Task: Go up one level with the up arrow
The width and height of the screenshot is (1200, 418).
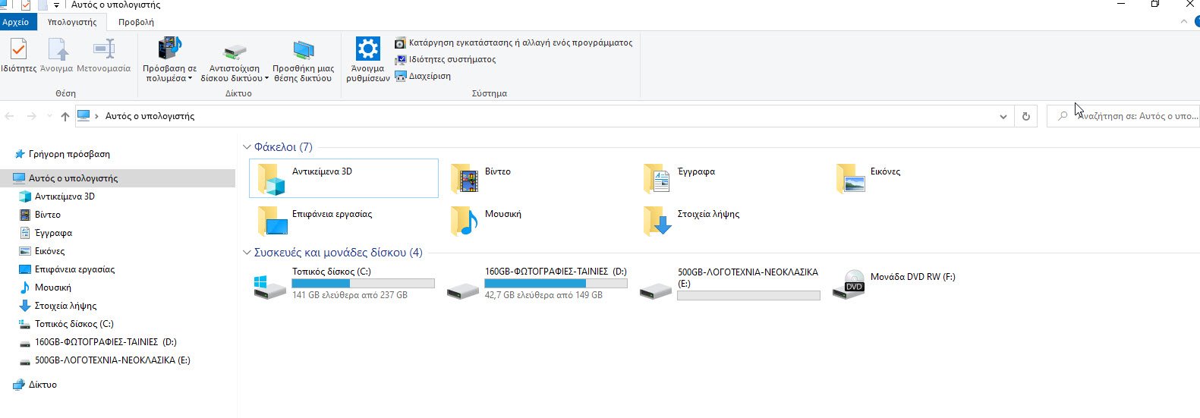Action: (x=65, y=116)
